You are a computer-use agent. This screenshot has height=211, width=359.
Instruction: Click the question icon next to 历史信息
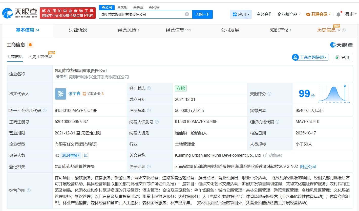tap(344, 30)
